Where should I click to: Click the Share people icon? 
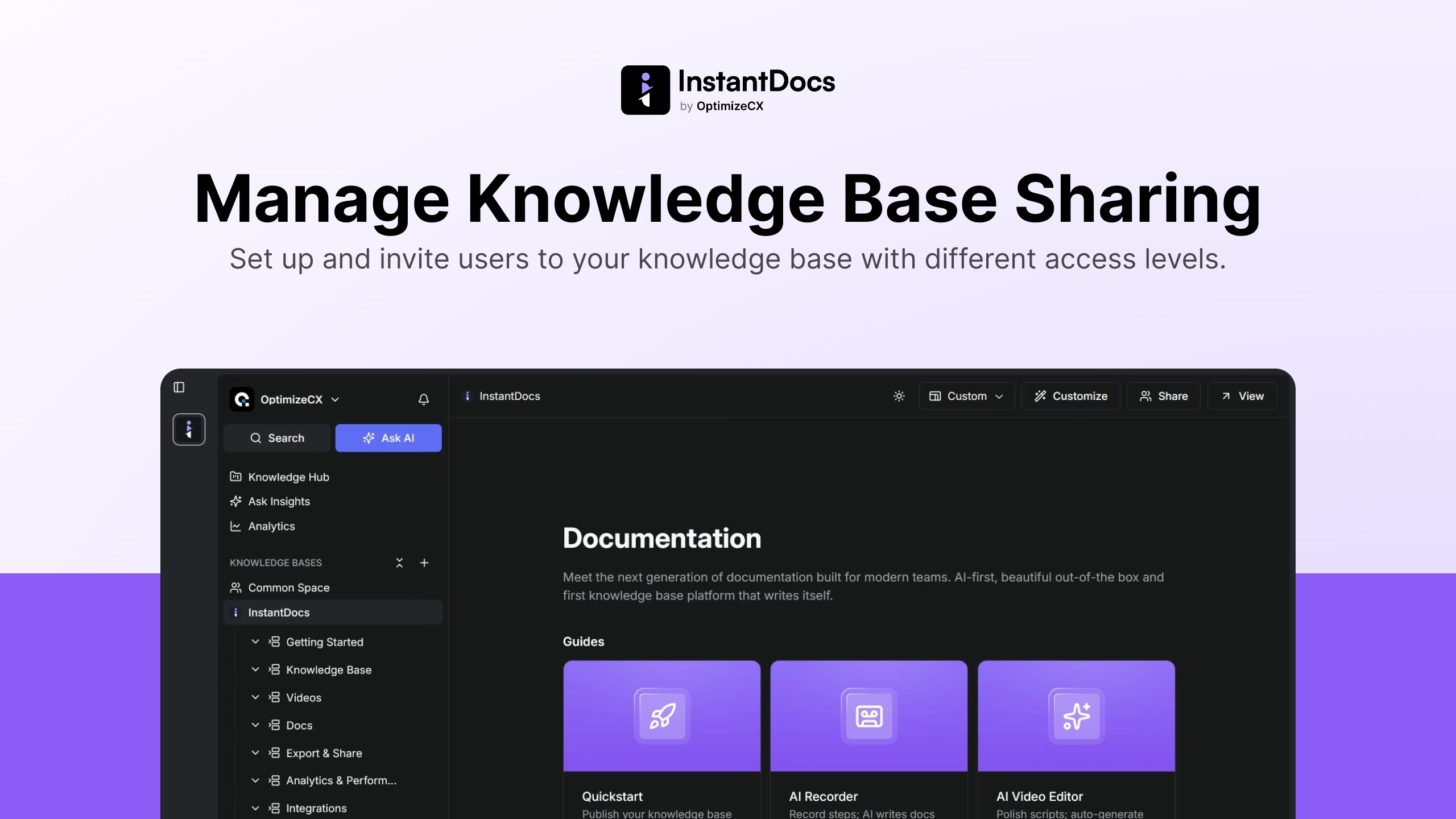pos(1147,396)
